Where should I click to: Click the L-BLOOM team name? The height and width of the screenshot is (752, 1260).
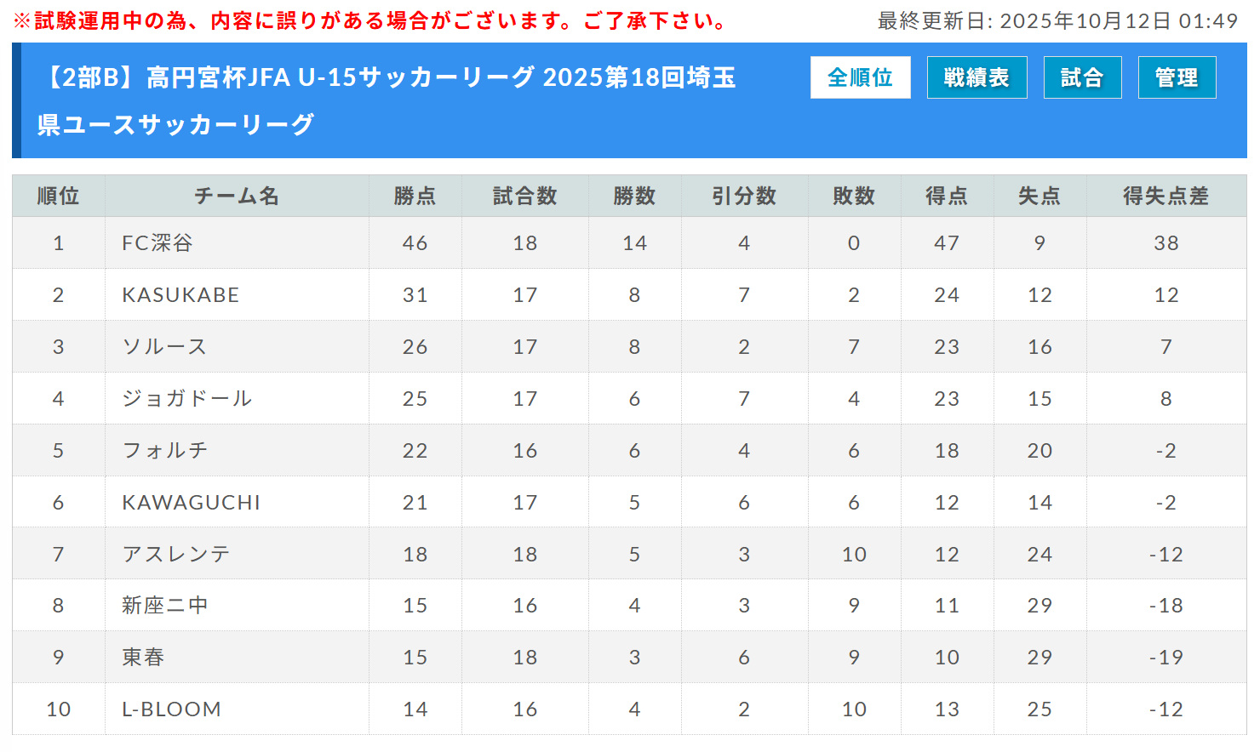click(171, 709)
